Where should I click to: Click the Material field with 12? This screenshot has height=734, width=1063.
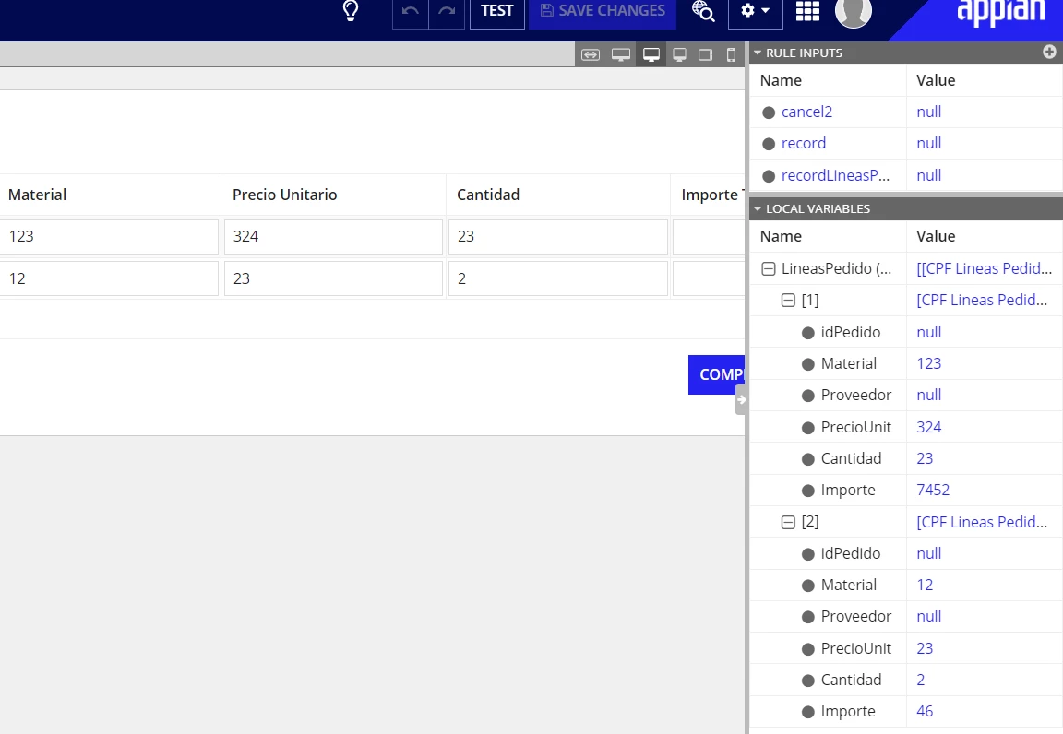109,278
